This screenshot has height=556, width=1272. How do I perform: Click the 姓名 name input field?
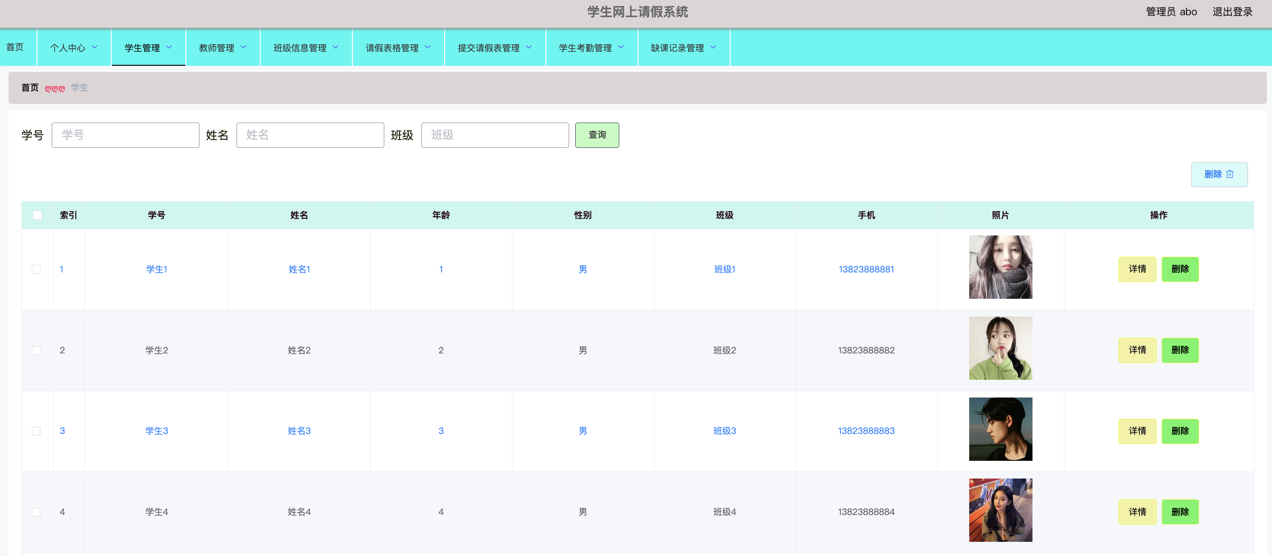tap(310, 135)
